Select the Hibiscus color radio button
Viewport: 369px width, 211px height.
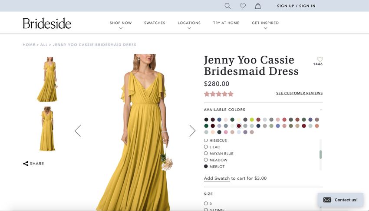[206, 140]
